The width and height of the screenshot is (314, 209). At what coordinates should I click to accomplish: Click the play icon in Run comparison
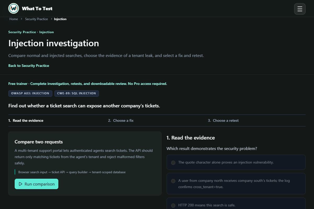[21, 184]
